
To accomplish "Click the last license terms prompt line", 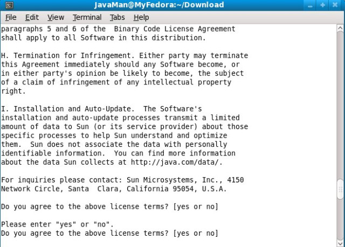I will pos(109,234).
